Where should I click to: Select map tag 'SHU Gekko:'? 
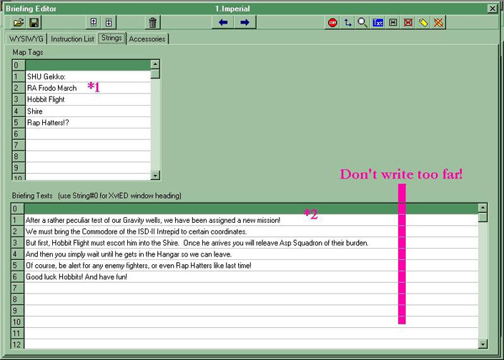click(x=88, y=76)
